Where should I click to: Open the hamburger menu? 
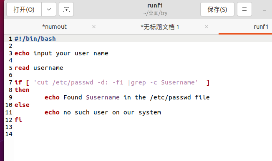tap(244, 9)
